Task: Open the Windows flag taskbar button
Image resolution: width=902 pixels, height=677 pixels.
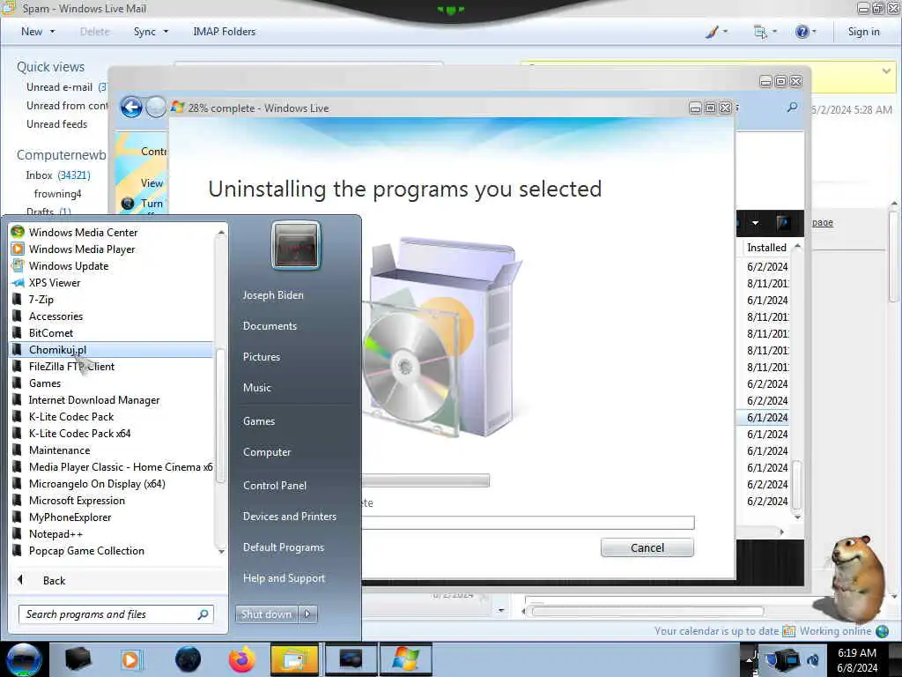Action: click(x=405, y=659)
